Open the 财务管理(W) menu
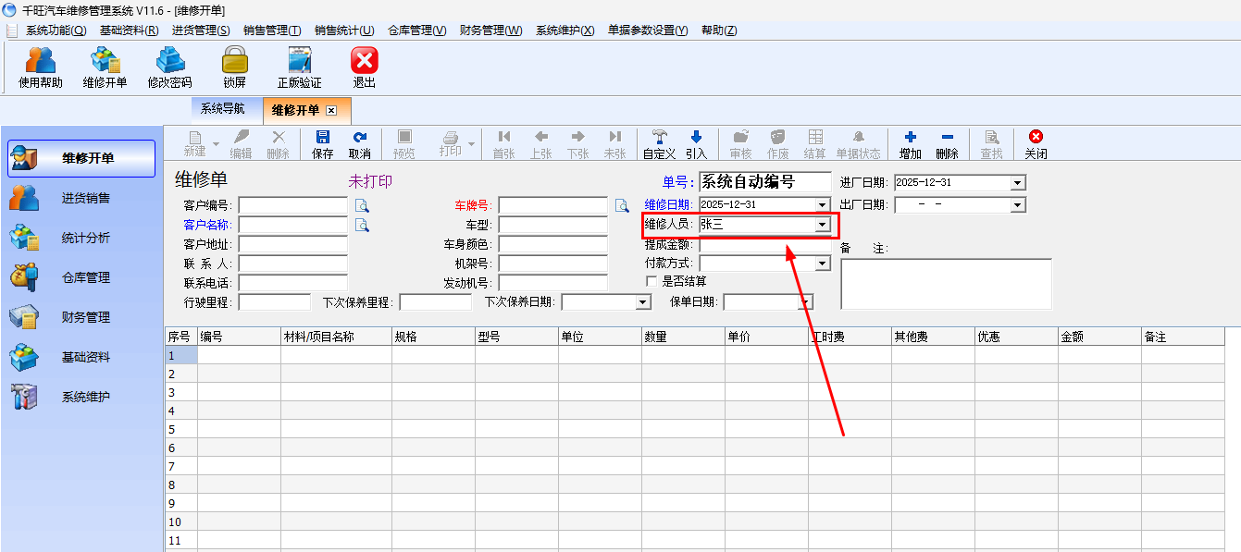 click(490, 31)
